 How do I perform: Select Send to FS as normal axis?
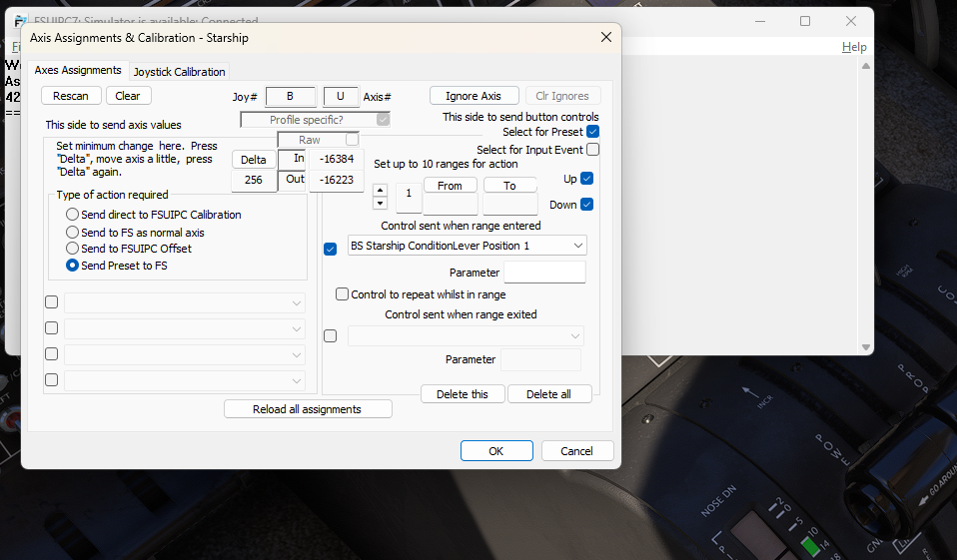pyautogui.click(x=72, y=232)
